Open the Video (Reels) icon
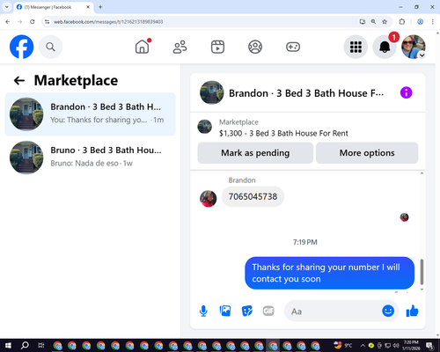The width and height of the screenshot is (440, 352). point(217,47)
